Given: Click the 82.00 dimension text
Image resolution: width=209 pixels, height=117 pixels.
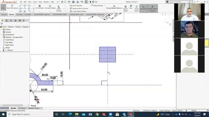Looking at the screenshot, I should coord(45,75).
